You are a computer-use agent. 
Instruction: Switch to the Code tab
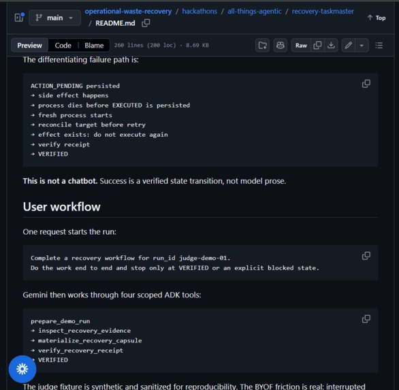(x=63, y=46)
